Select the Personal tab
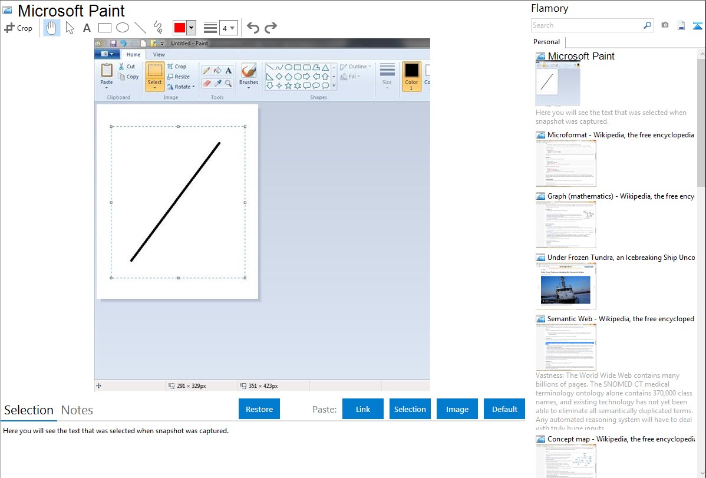The height and width of the screenshot is (478, 706). tap(547, 42)
